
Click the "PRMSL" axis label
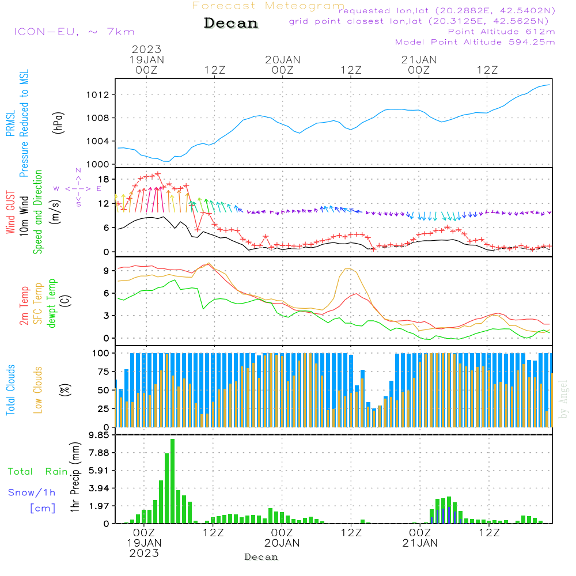pyautogui.click(x=10, y=123)
